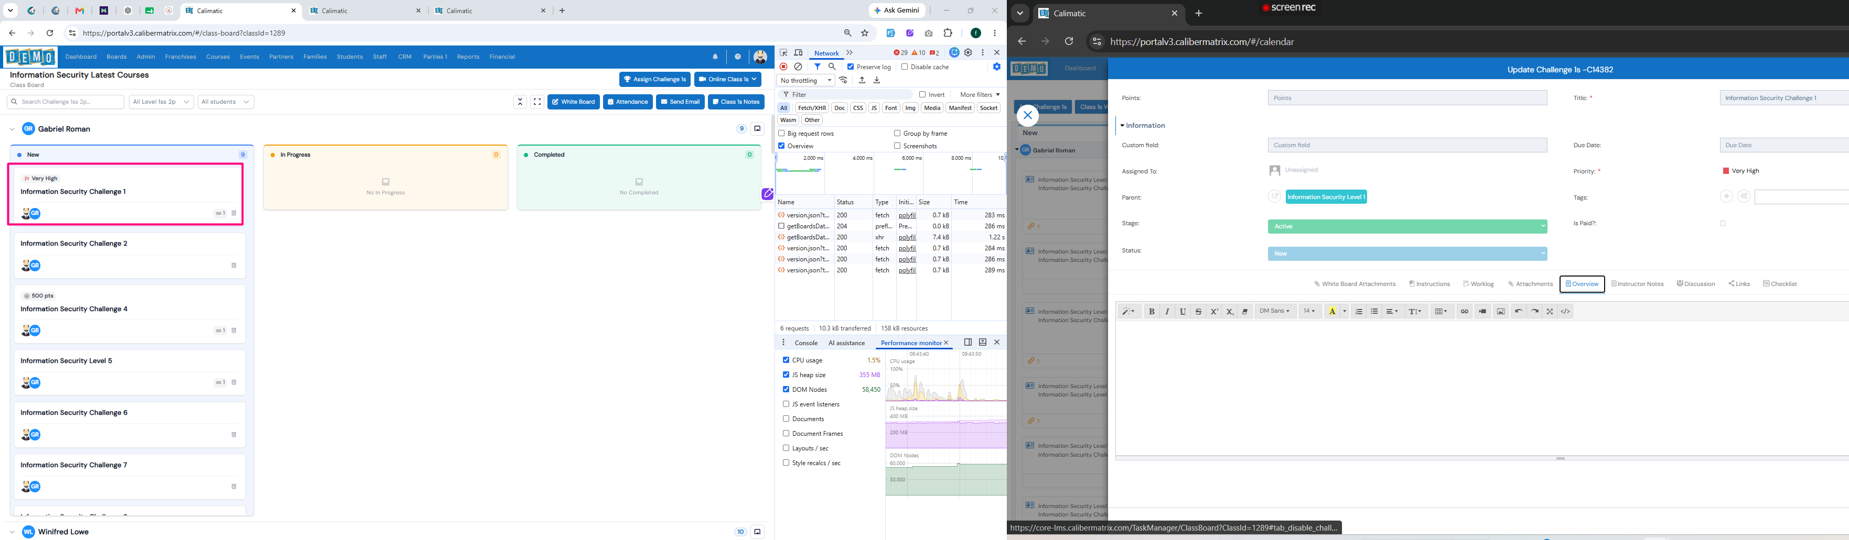The width and height of the screenshot is (1849, 540).
Task: Open the All Level 1ss 2p dropdown
Action: click(x=162, y=102)
